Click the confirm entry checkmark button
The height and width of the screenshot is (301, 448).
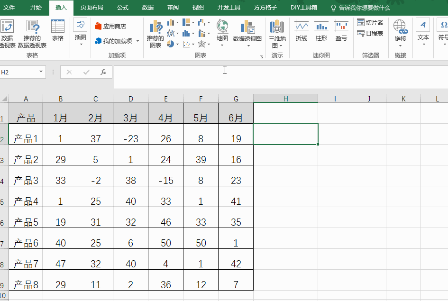[x=86, y=72]
